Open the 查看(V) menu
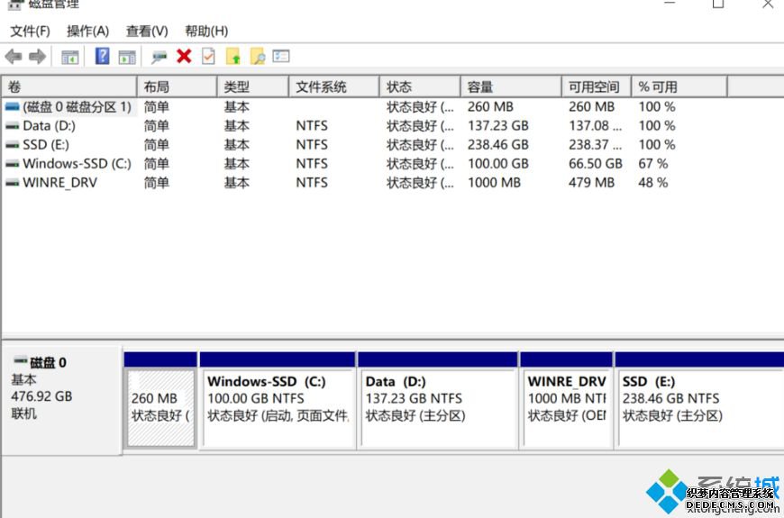Viewport: 784px width, 518px height. (147, 32)
